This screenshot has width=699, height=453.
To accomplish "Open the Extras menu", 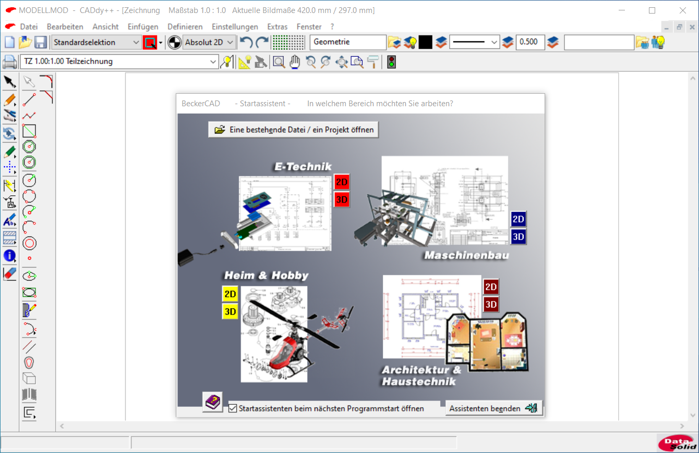I will 277,27.
